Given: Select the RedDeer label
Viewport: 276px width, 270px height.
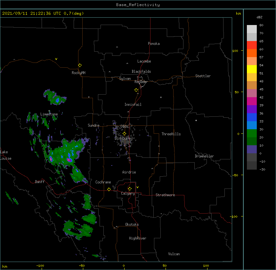Looking at the screenshot, I should pyautogui.click(x=141, y=82).
